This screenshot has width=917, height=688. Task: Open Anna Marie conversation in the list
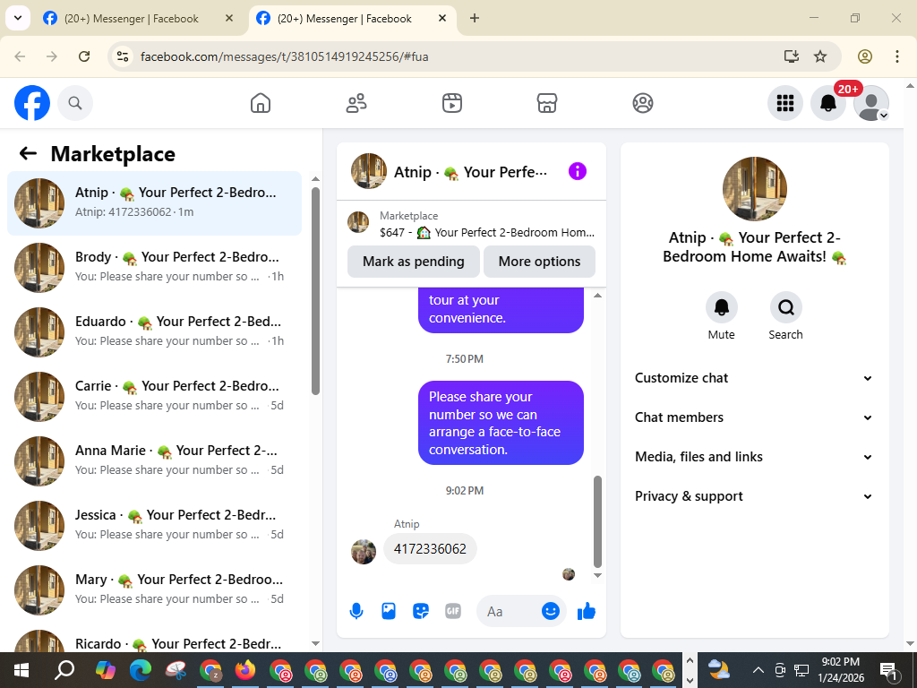[x=154, y=460]
